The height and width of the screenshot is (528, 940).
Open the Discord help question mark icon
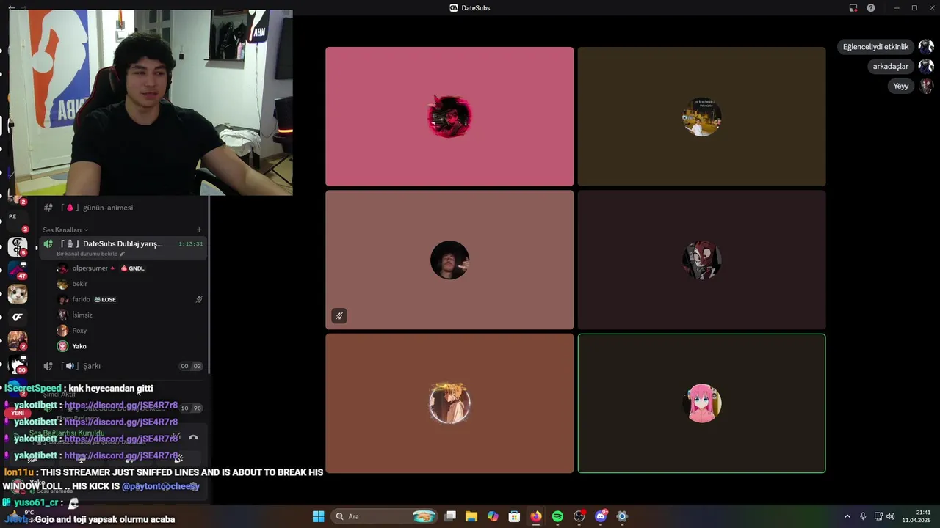click(871, 8)
